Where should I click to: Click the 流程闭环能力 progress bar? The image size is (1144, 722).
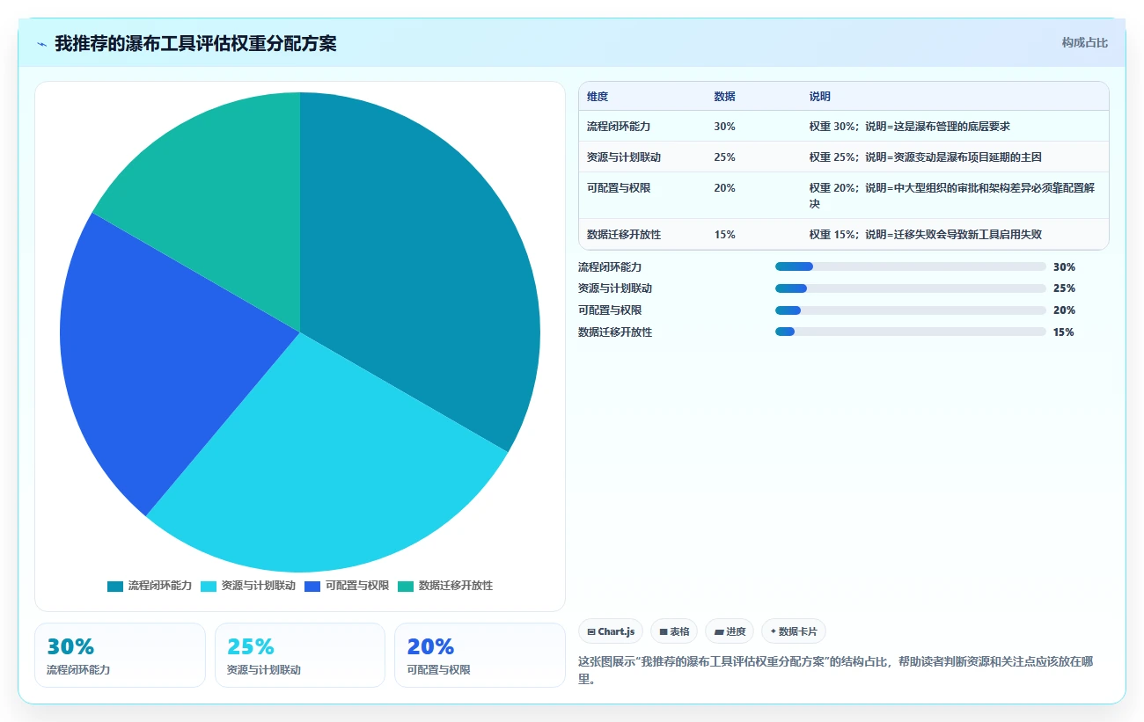910,266
